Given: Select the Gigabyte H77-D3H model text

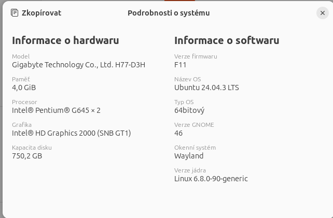Looking at the screenshot, I should (x=78, y=65).
